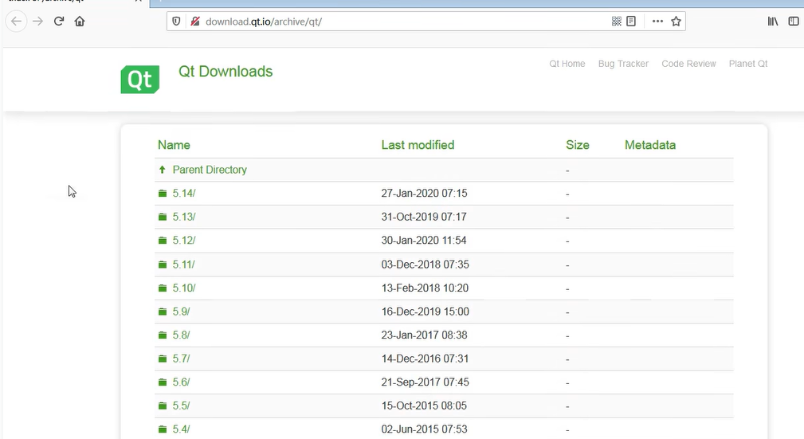The image size is (804, 439).
Task: Click the folder icon beside 5.6/
Action: pyautogui.click(x=163, y=382)
